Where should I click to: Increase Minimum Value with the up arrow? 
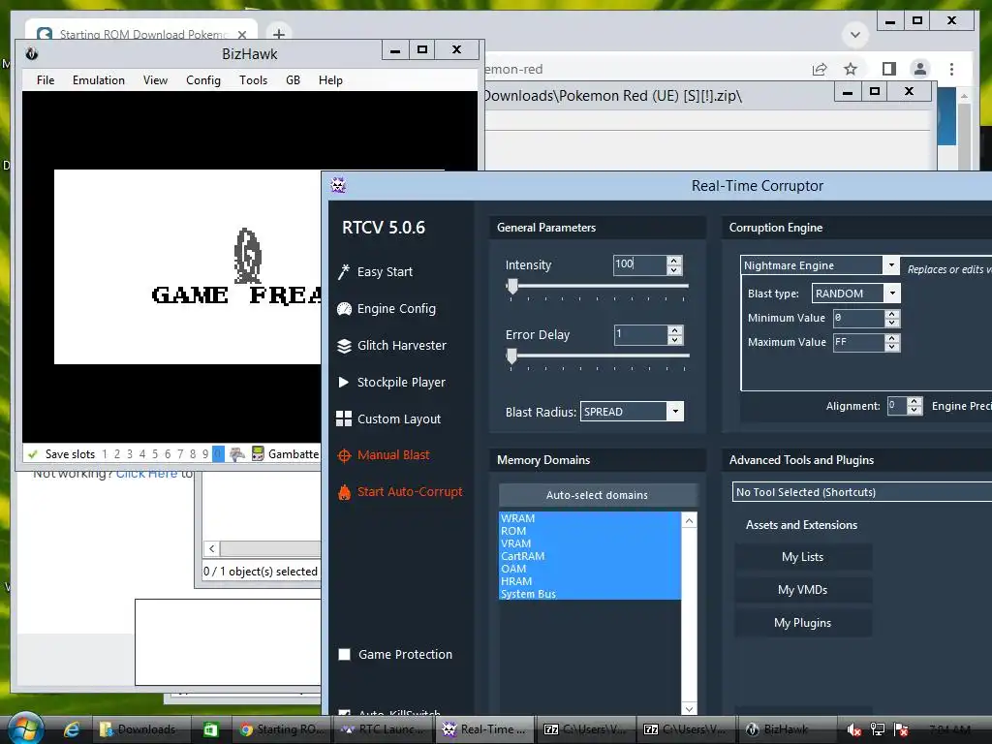click(892, 314)
